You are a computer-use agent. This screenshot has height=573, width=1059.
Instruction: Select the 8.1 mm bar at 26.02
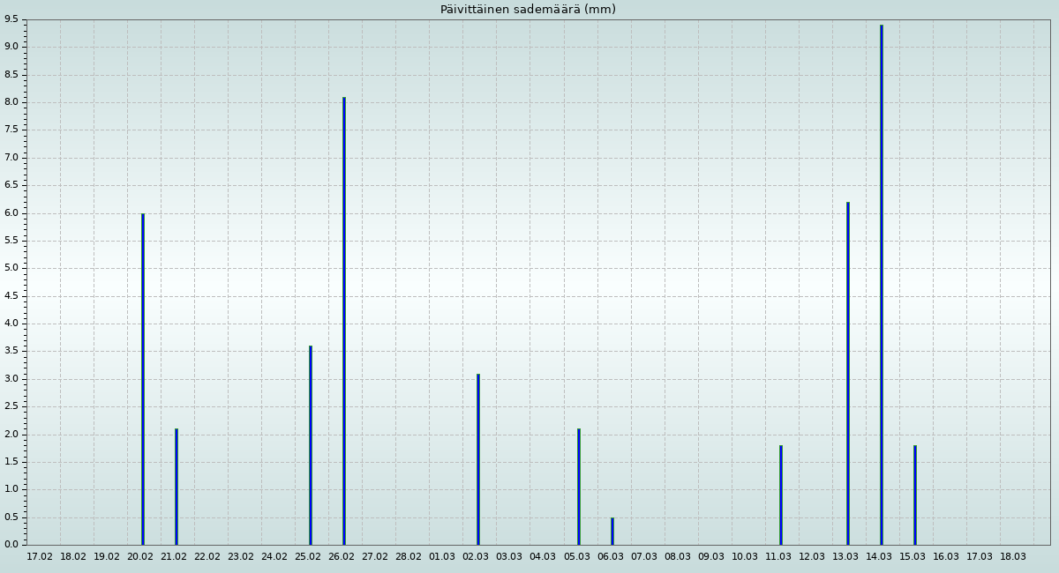(x=344, y=321)
